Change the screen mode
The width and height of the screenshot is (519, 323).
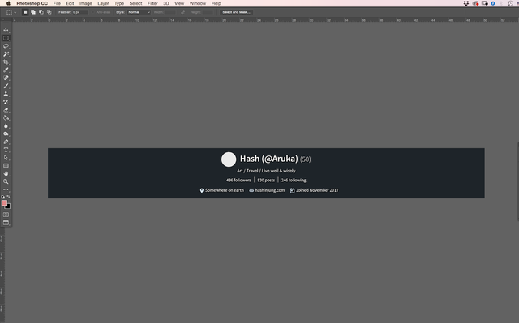click(x=6, y=223)
